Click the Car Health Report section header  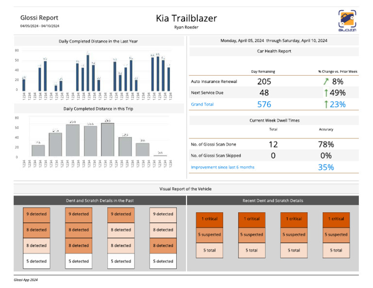(274, 51)
